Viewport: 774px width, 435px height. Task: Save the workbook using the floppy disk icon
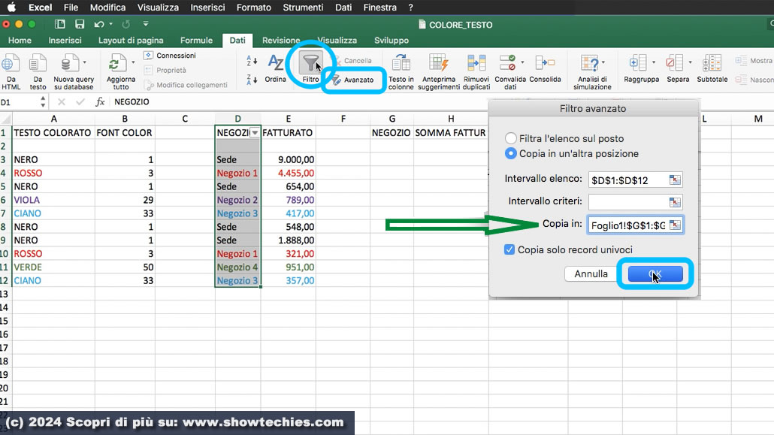click(80, 24)
